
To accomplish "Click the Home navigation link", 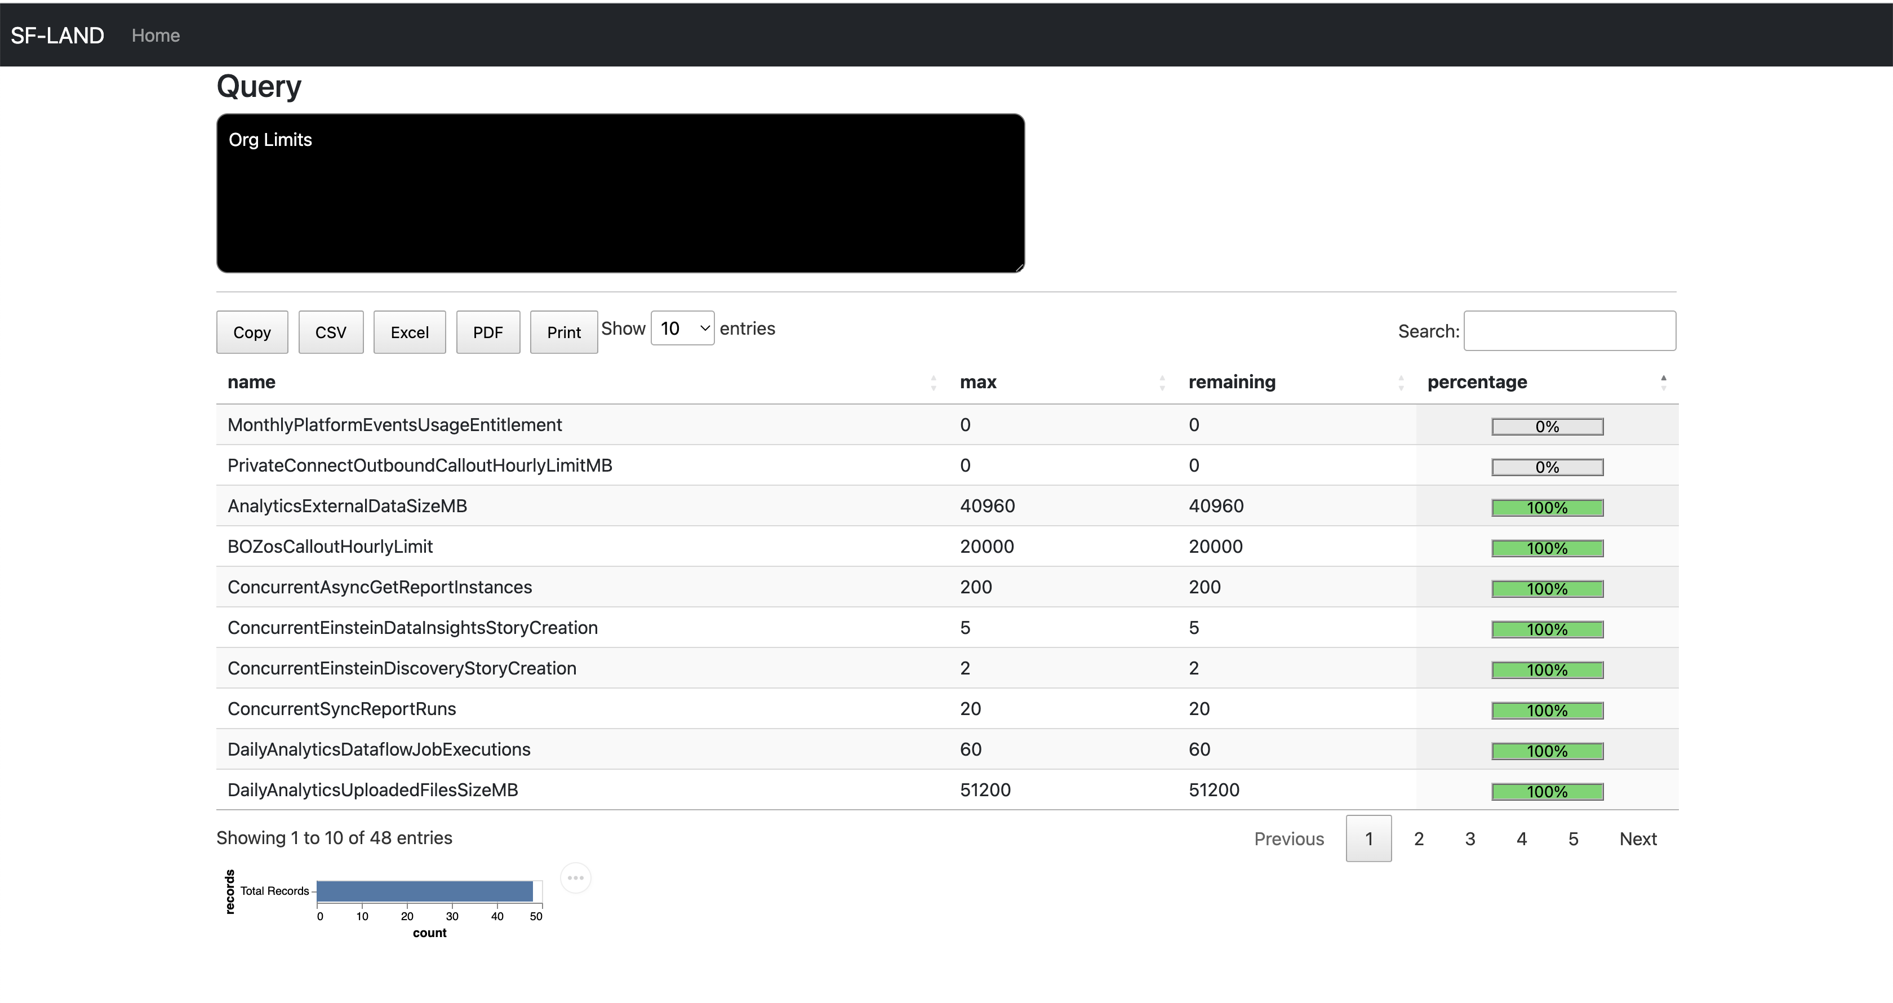I will [156, 35].
